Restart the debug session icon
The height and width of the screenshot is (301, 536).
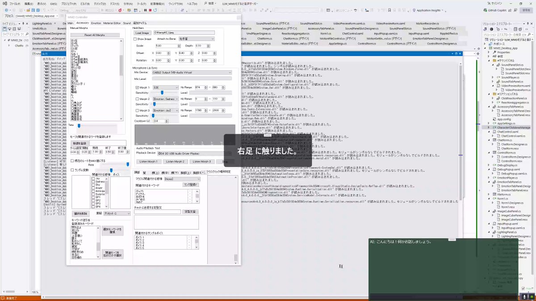pos(155,10)
